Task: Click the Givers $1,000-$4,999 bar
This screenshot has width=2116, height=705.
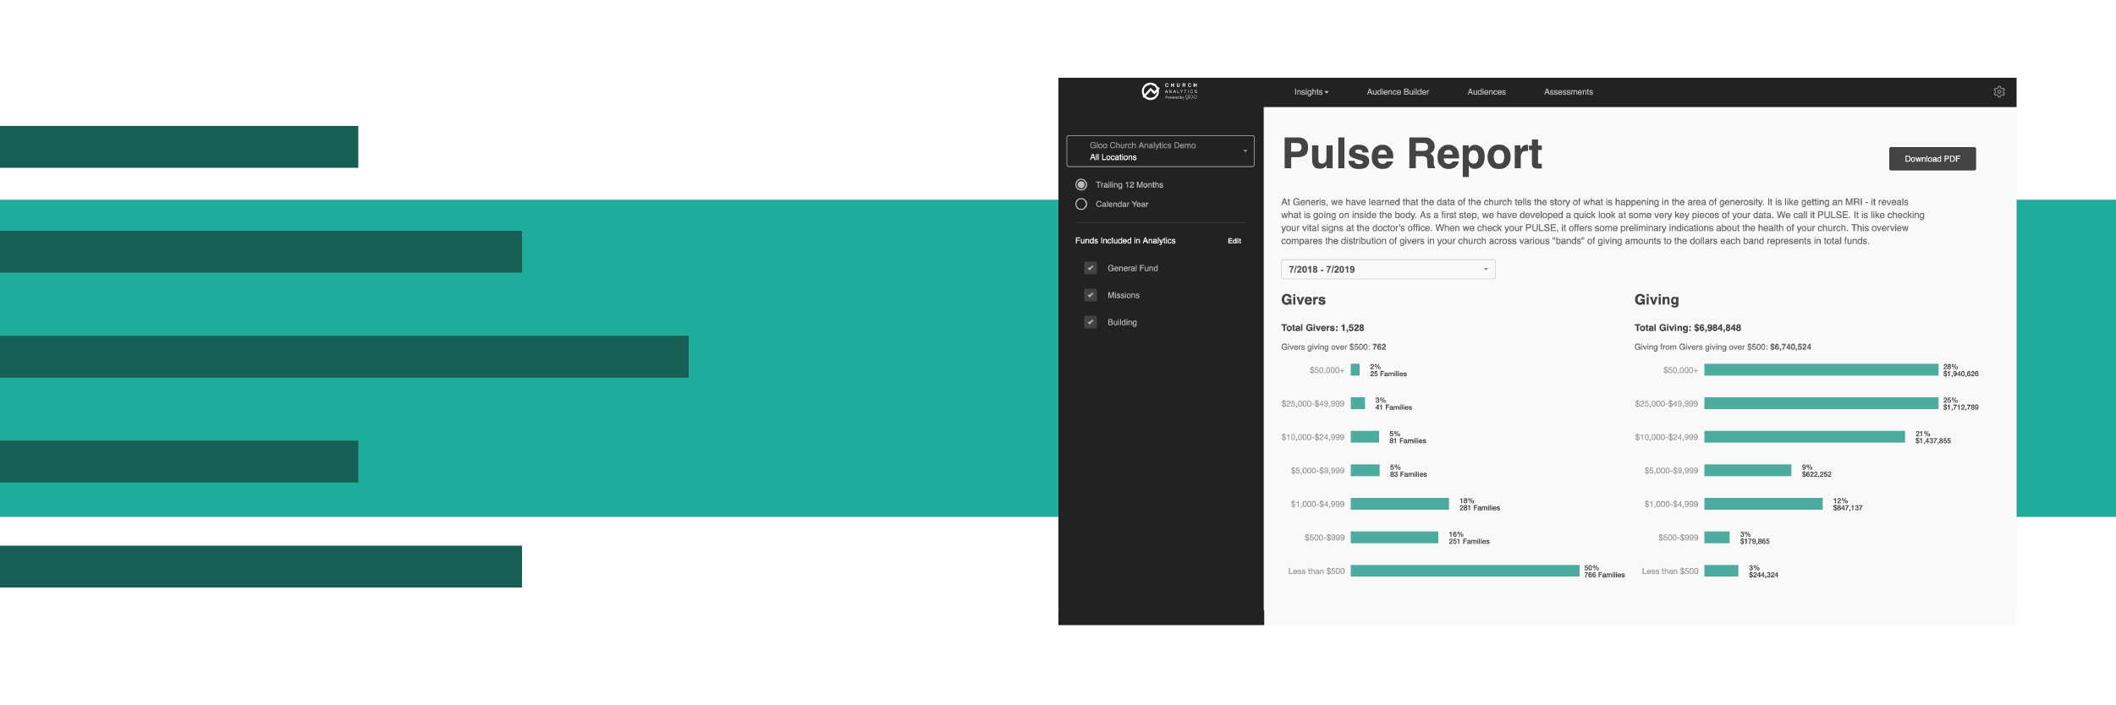Action: pos(1399,504)
